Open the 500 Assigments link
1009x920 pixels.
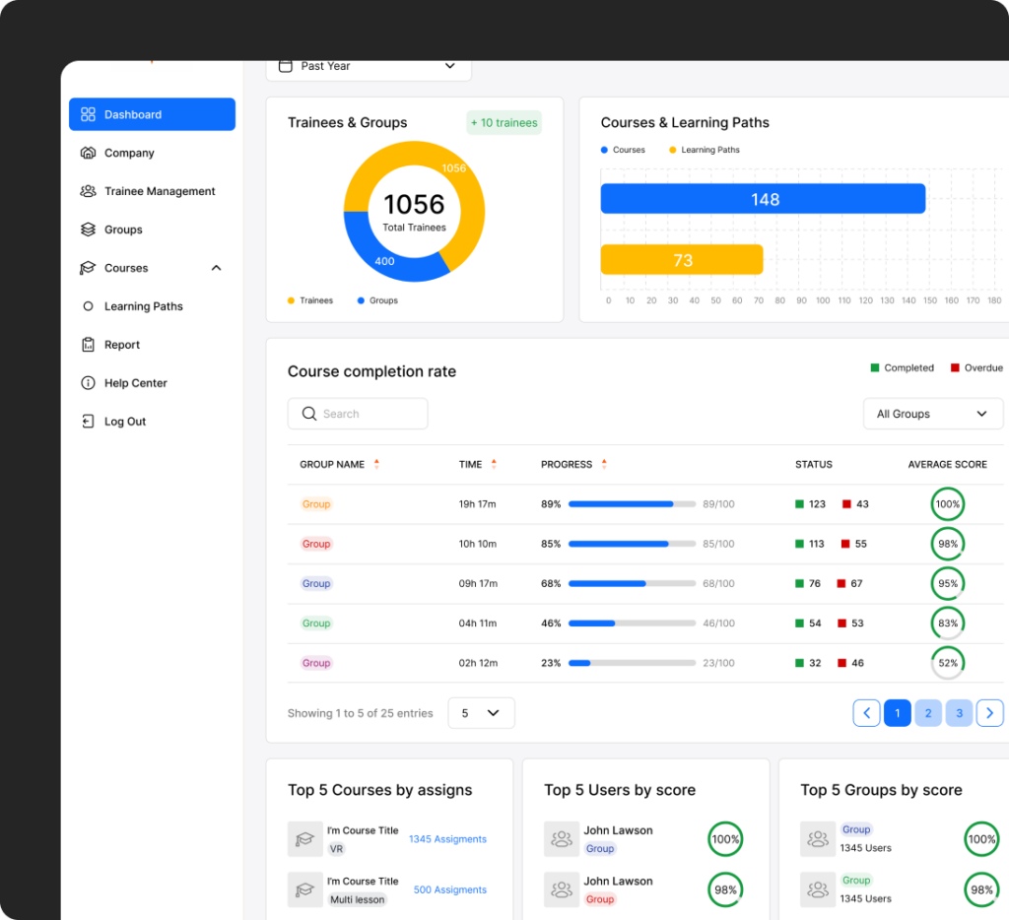click(x=450, y=889)
